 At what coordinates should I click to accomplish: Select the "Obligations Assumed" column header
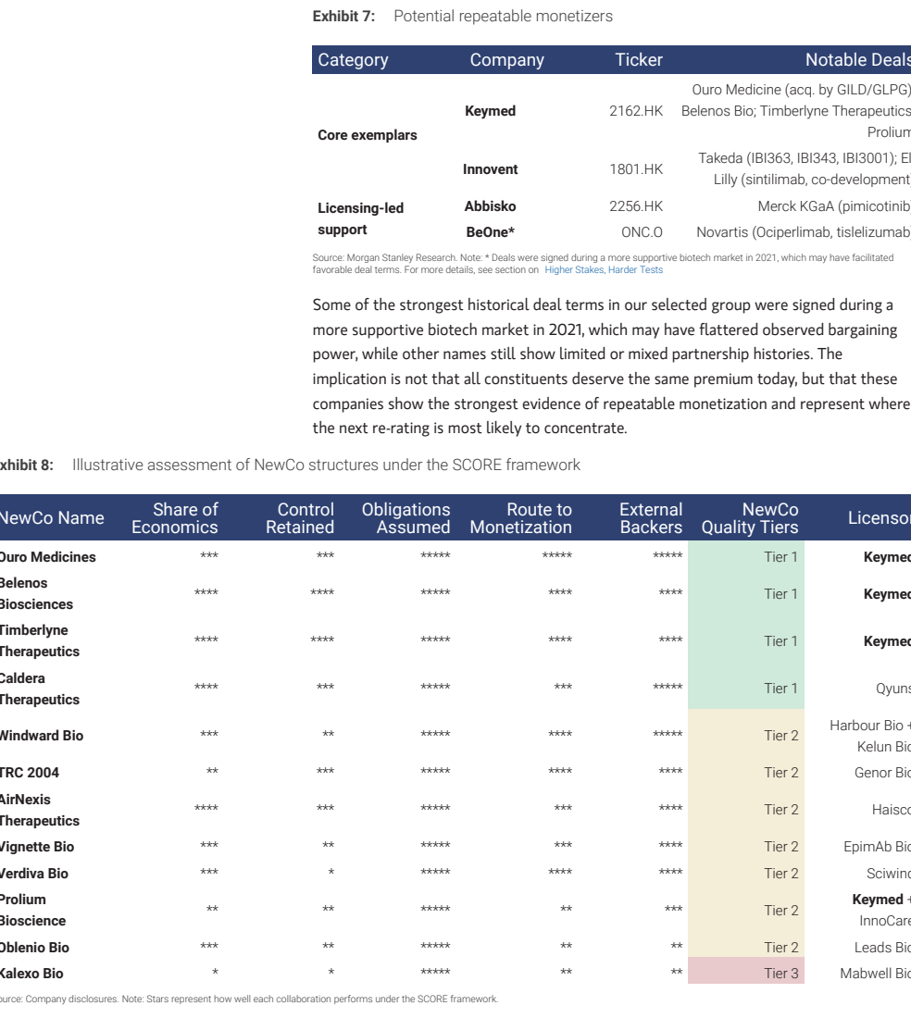[x=406, y=518]
